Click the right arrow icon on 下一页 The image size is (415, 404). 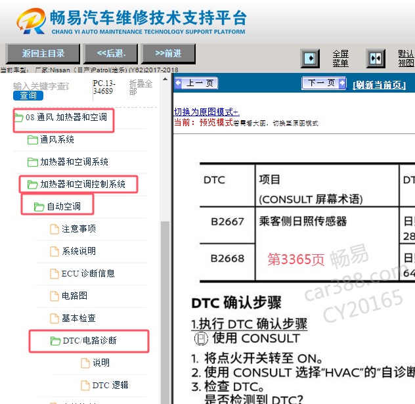(342, 83)
